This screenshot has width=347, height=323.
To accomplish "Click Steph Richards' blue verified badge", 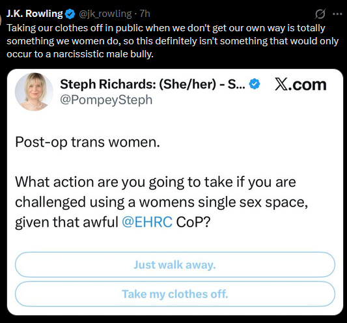I will 255,84.
